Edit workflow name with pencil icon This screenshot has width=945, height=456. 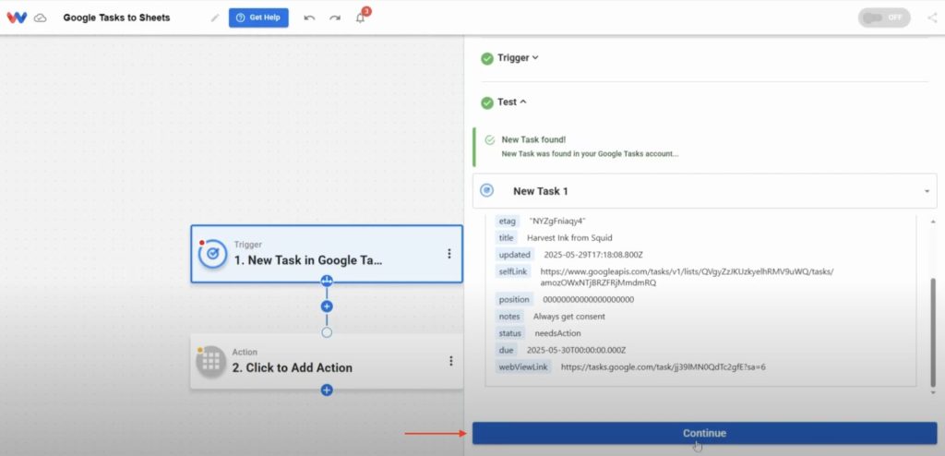click(x=214, y=18)
